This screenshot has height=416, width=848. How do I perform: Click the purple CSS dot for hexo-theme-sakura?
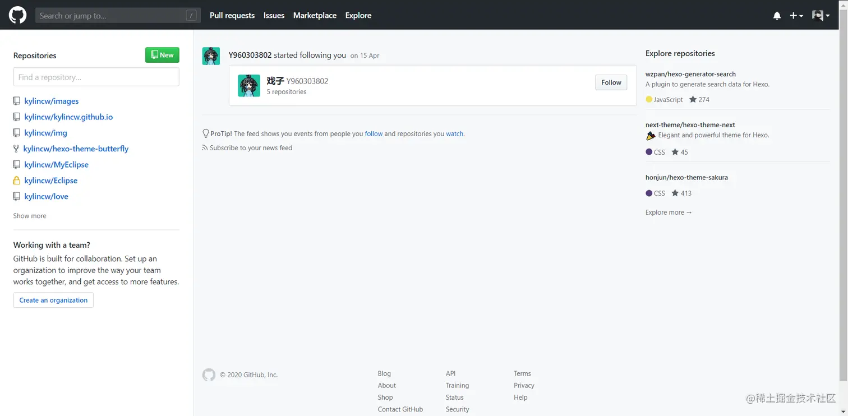point(649,193)
